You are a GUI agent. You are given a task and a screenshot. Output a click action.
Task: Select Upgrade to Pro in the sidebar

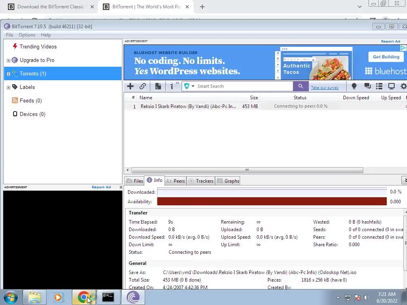[x=37, y=60]
